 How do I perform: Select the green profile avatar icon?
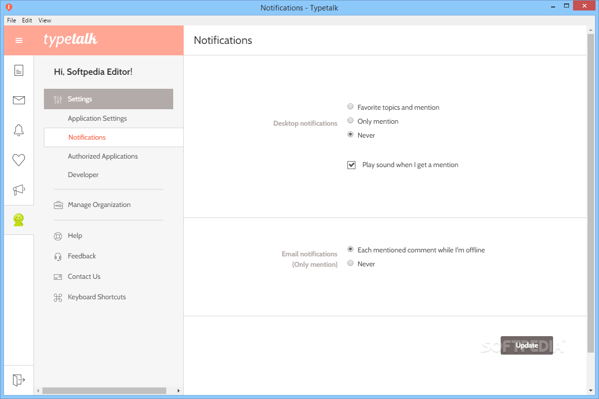coord(19,220)
